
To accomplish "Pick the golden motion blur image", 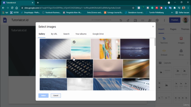I will (136, 69).
